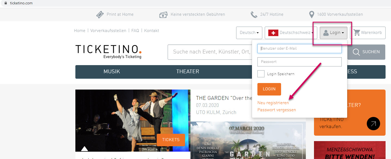391x159 pixels.
Task: Collapse the Login dropdown menu
Action: [x=333, y=33]
